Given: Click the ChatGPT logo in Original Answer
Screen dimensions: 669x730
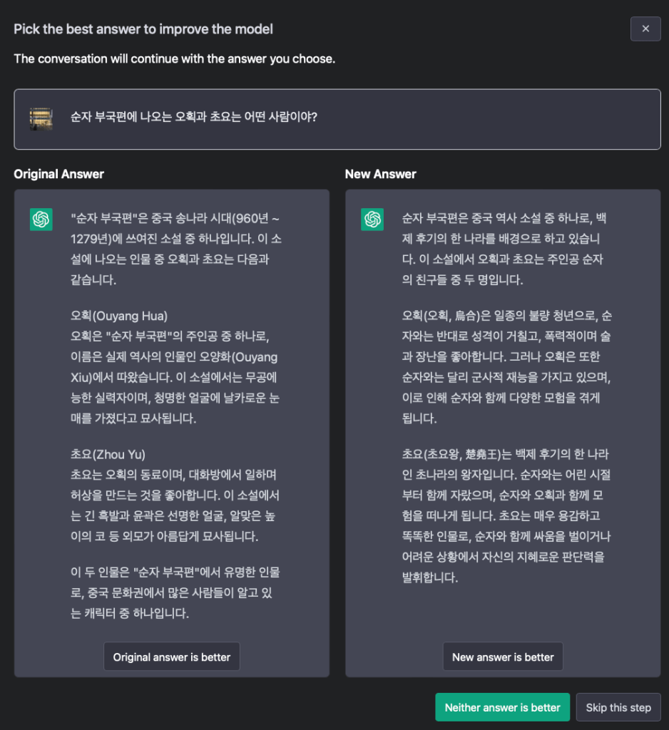Looking at the screenshot, I should tap(41, 220).
